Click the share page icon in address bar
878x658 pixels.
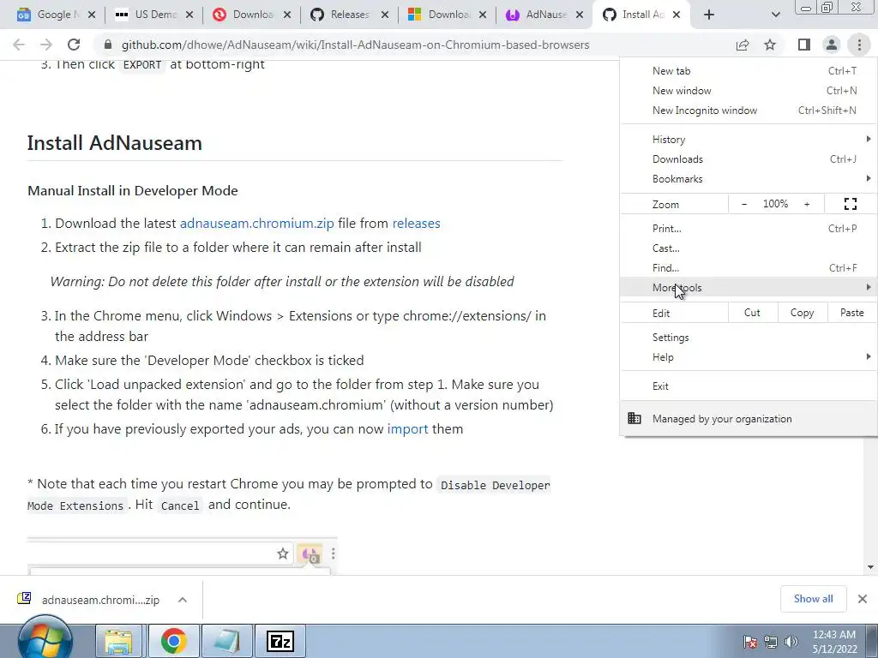(743, 45)
